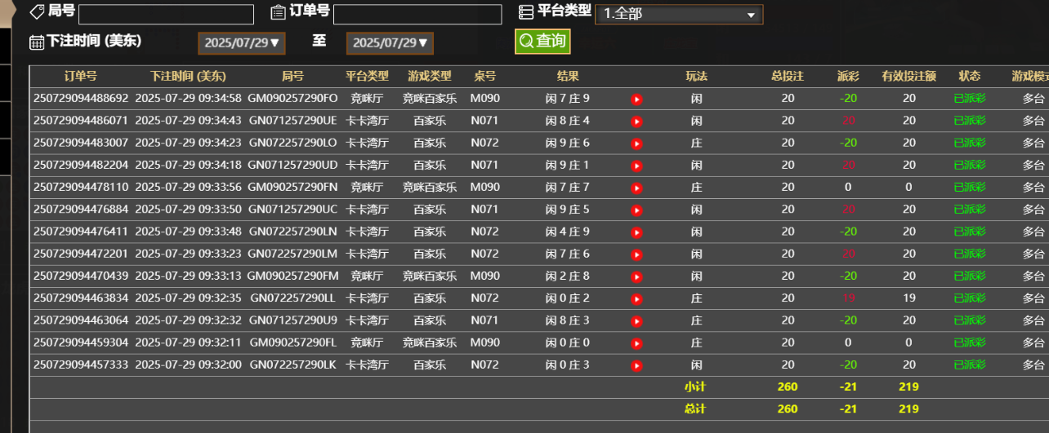1049x433 pixels.
Task: Sort by 下注时间 (美东) column header
Action: pyautogui.click(x=188, y=77)
